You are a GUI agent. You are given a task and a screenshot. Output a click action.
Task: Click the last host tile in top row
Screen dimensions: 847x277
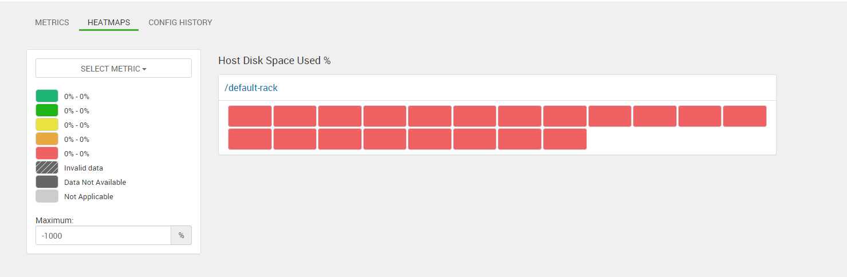744,116
